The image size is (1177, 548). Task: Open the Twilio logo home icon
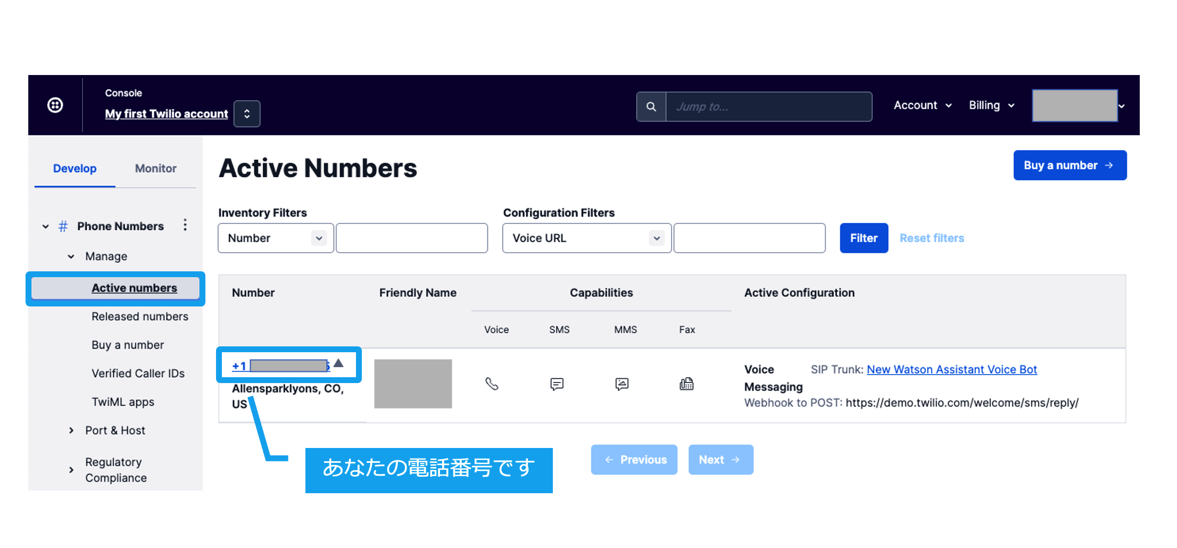(x=55, y=105)
